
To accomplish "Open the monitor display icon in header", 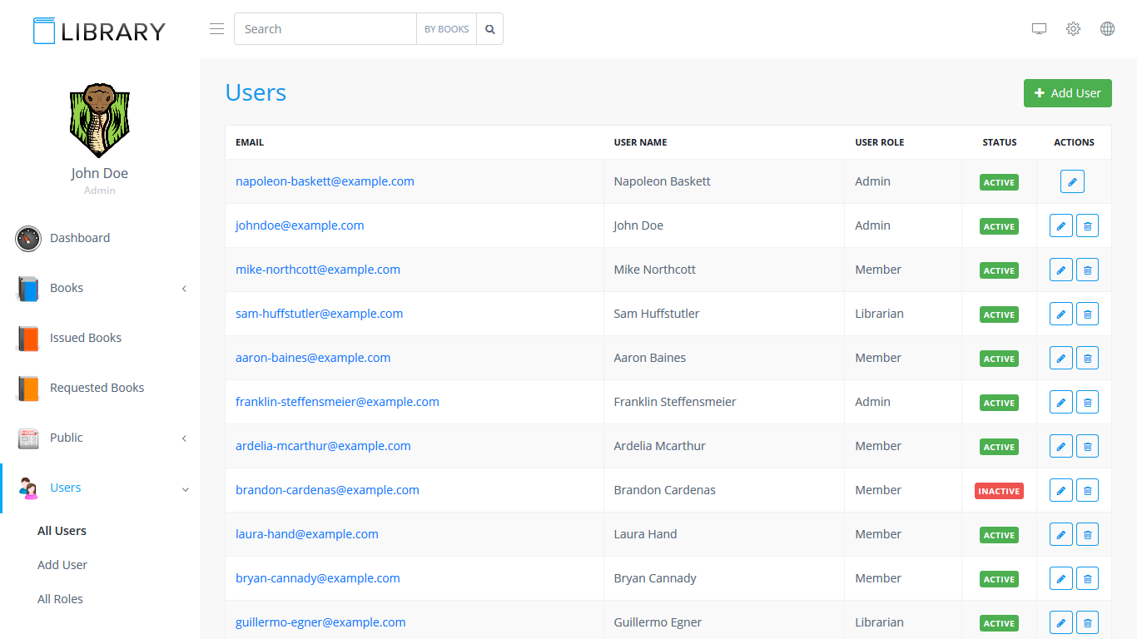I will click(1039, 29).
